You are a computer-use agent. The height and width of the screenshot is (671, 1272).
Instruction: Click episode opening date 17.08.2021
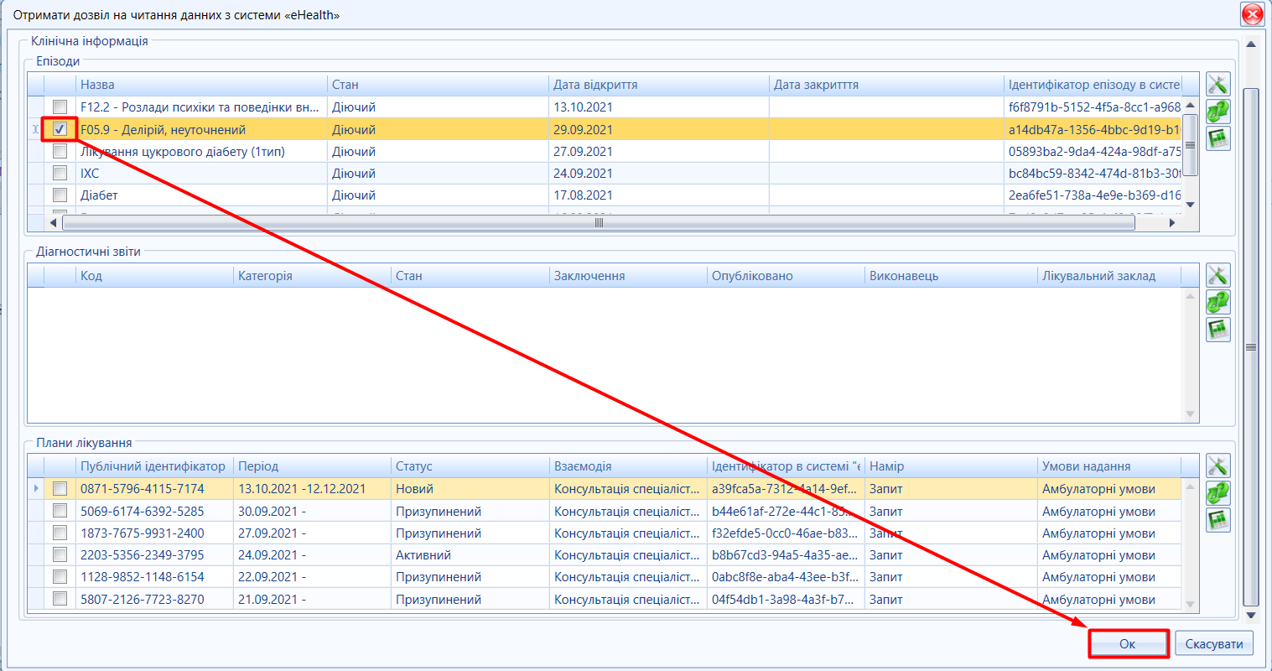(583, 195)
